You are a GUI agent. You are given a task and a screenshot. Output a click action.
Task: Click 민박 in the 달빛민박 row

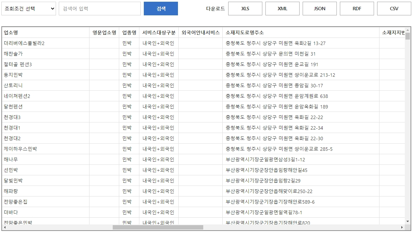pyautogui.click(x=127, y=180)
